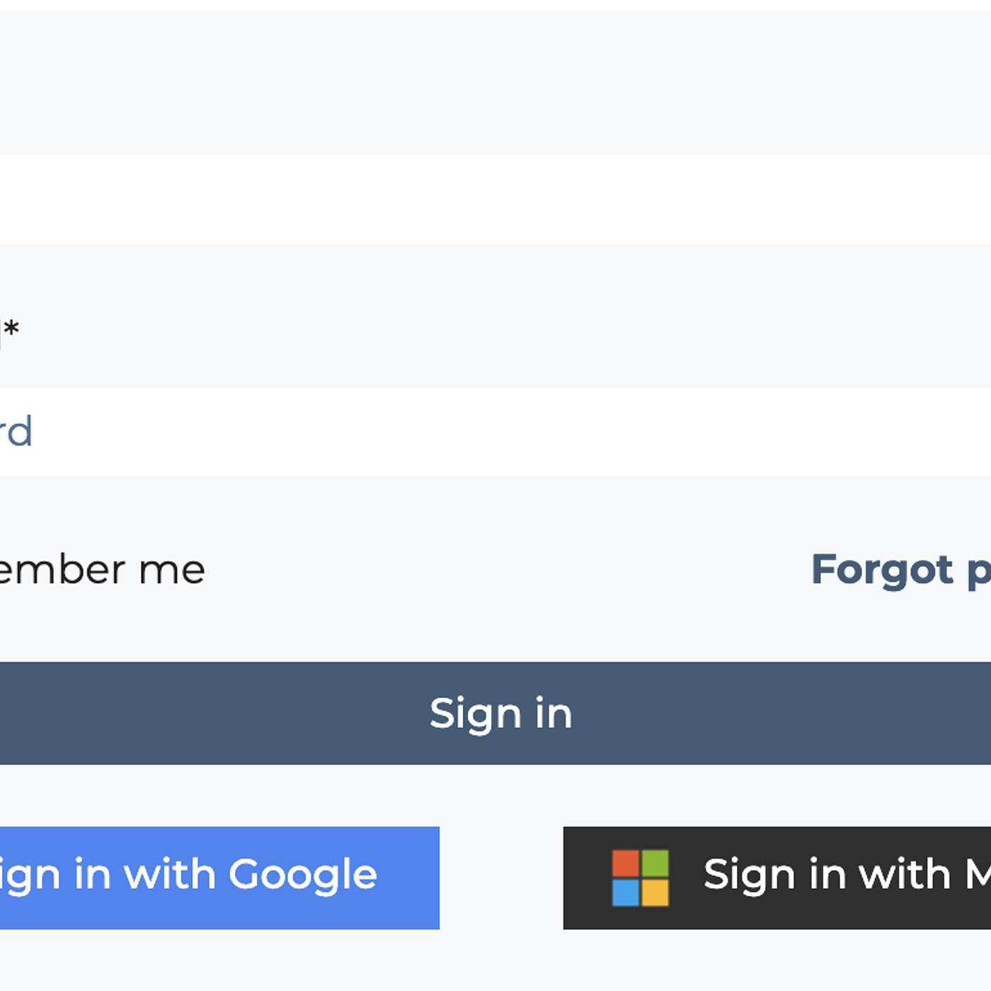Focus the upper white input field
This screenshot has width=991, height=991.
pyautogui.click(x=495, y=199)
